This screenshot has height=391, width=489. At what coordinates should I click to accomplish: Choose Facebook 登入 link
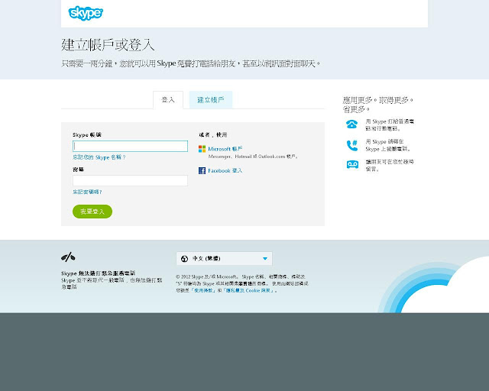tap(225, 170)
